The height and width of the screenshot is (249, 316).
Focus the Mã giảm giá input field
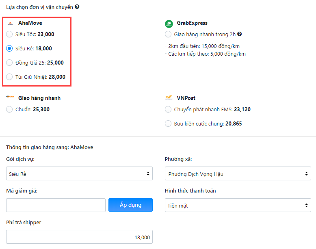pos(56,205)
